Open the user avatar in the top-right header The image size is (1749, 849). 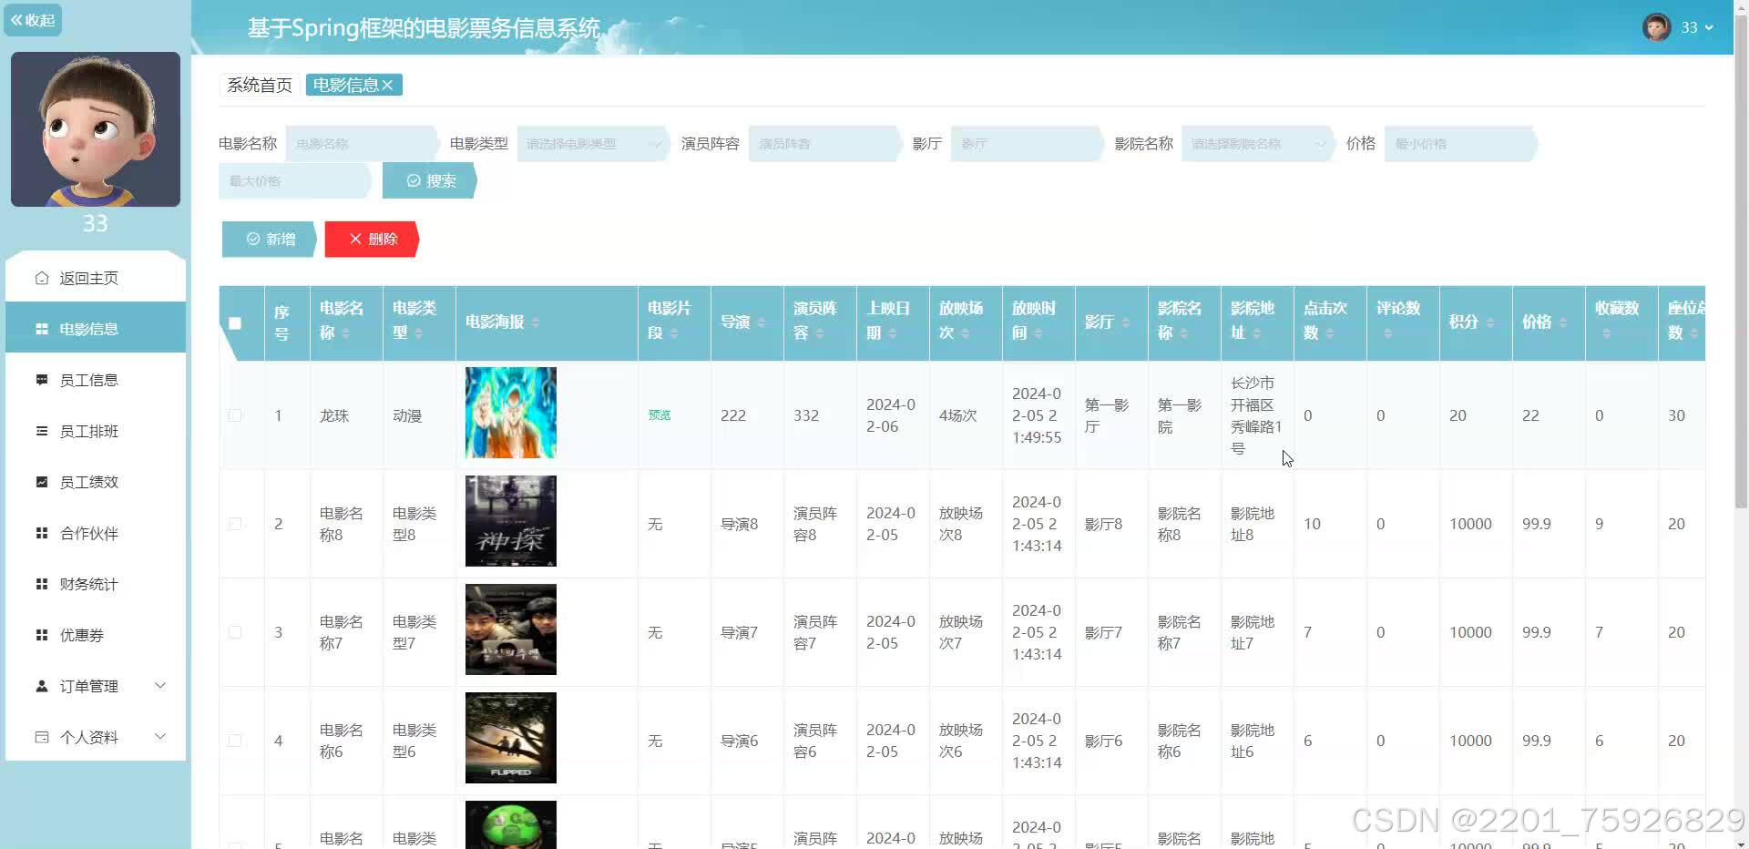[x=1656, y=27]
